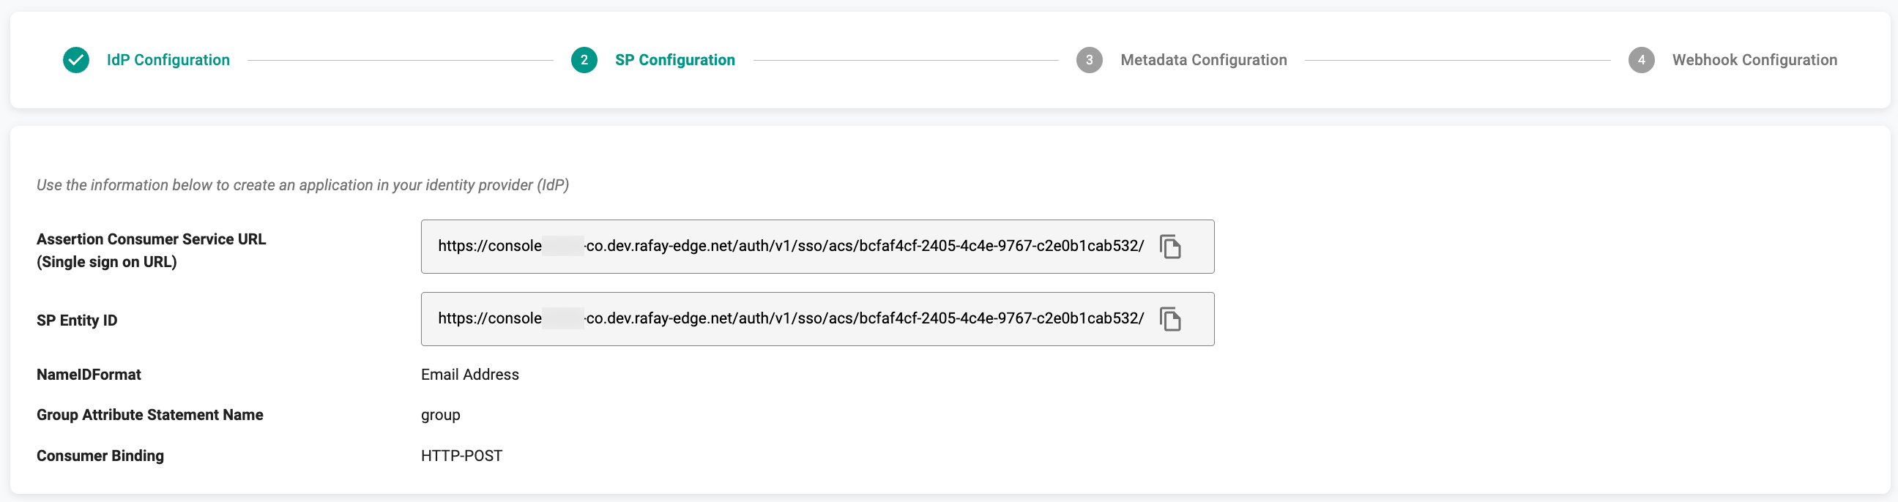
Task: Click the group attribute value text
Action: point(441,415)
